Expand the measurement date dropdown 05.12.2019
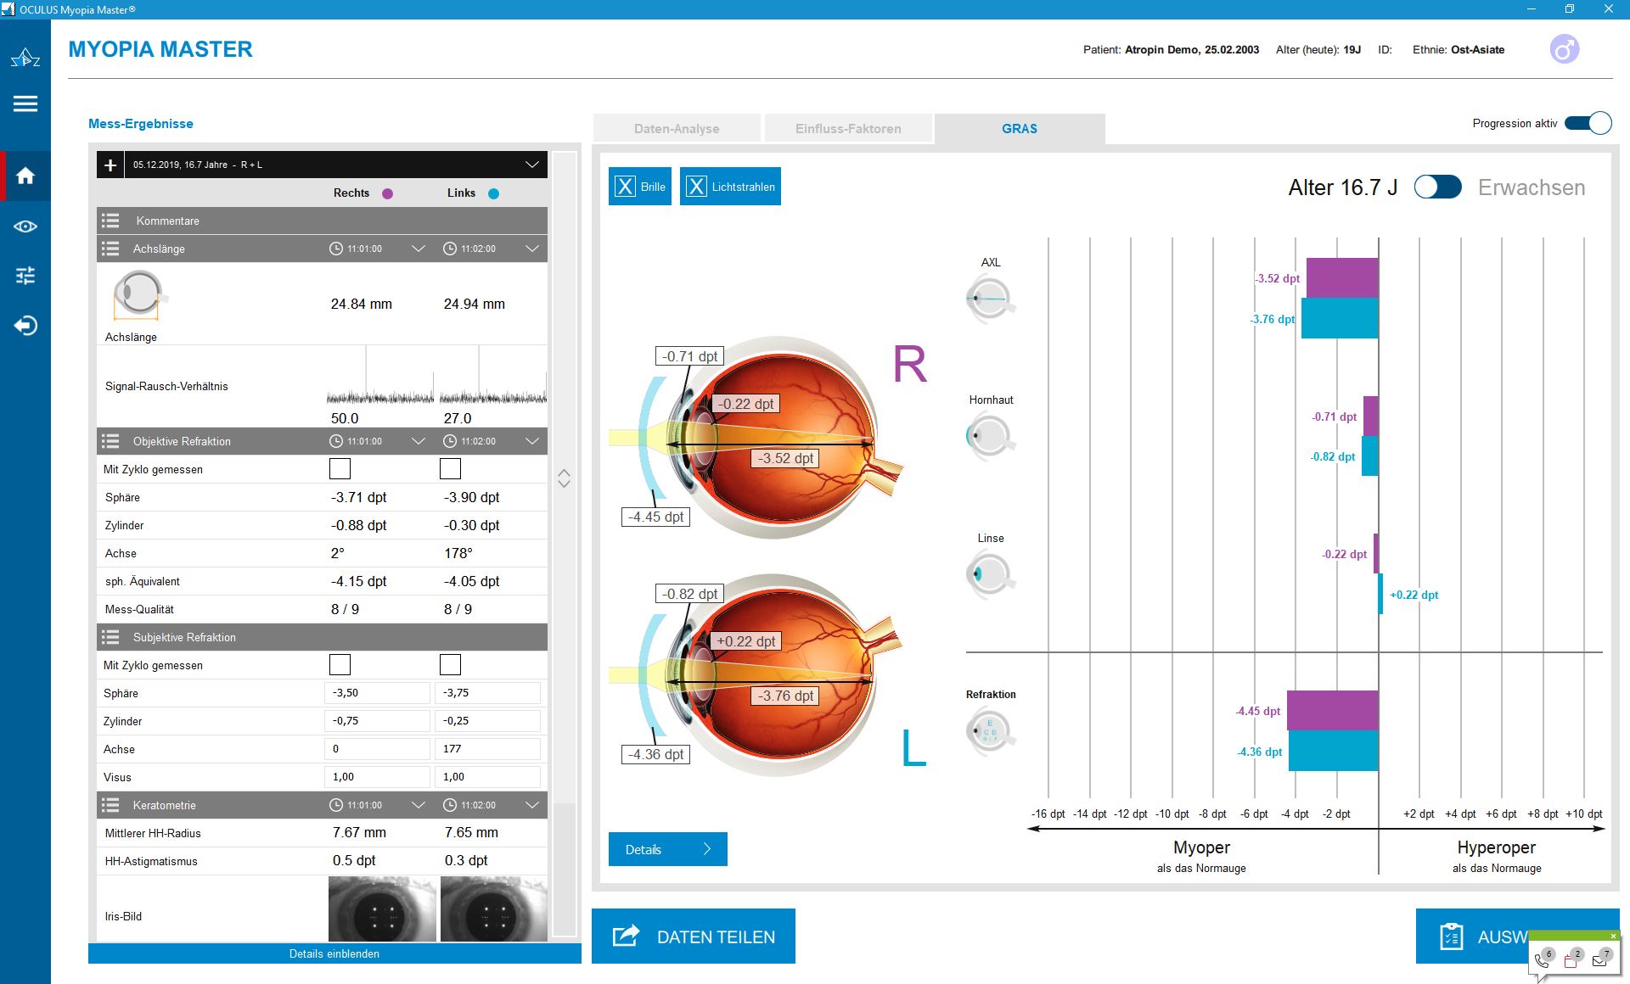The height and width of the screenshot is (984, 1630). pos(531,165)
